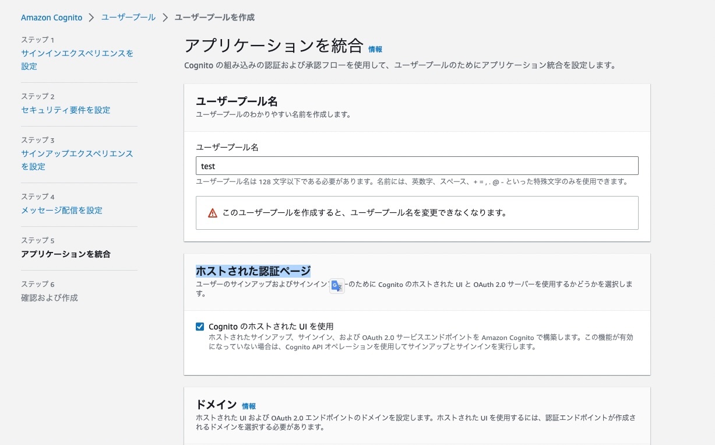Click the ユーザープール名 input field
715x445 pixels.
(x=417, y=166)
